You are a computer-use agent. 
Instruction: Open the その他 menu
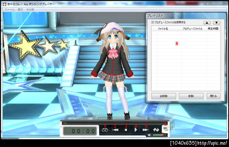coord(30,10)
